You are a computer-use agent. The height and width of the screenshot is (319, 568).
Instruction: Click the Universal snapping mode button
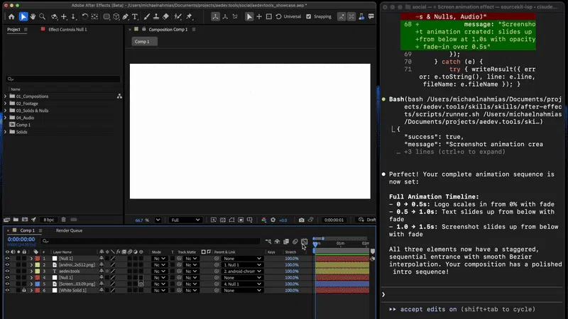click(x=288, y=16)
